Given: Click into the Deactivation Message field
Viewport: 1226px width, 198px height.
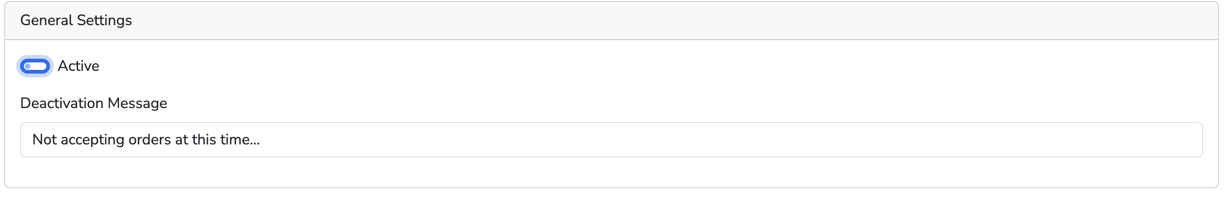Looking at the screenshot, I should (x=611, y=140).
